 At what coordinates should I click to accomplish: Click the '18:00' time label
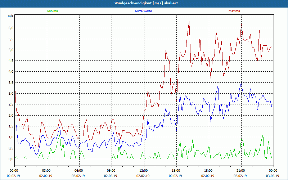tap(208, 171)
